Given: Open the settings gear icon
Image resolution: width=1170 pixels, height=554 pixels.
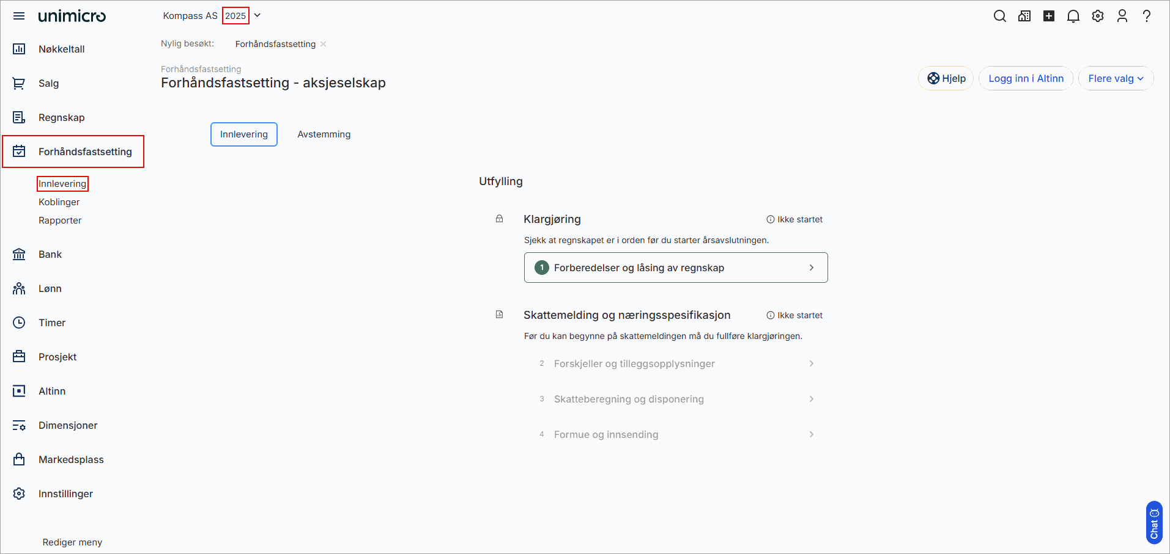Looking at the screenshot, I should pos(1097,16).
